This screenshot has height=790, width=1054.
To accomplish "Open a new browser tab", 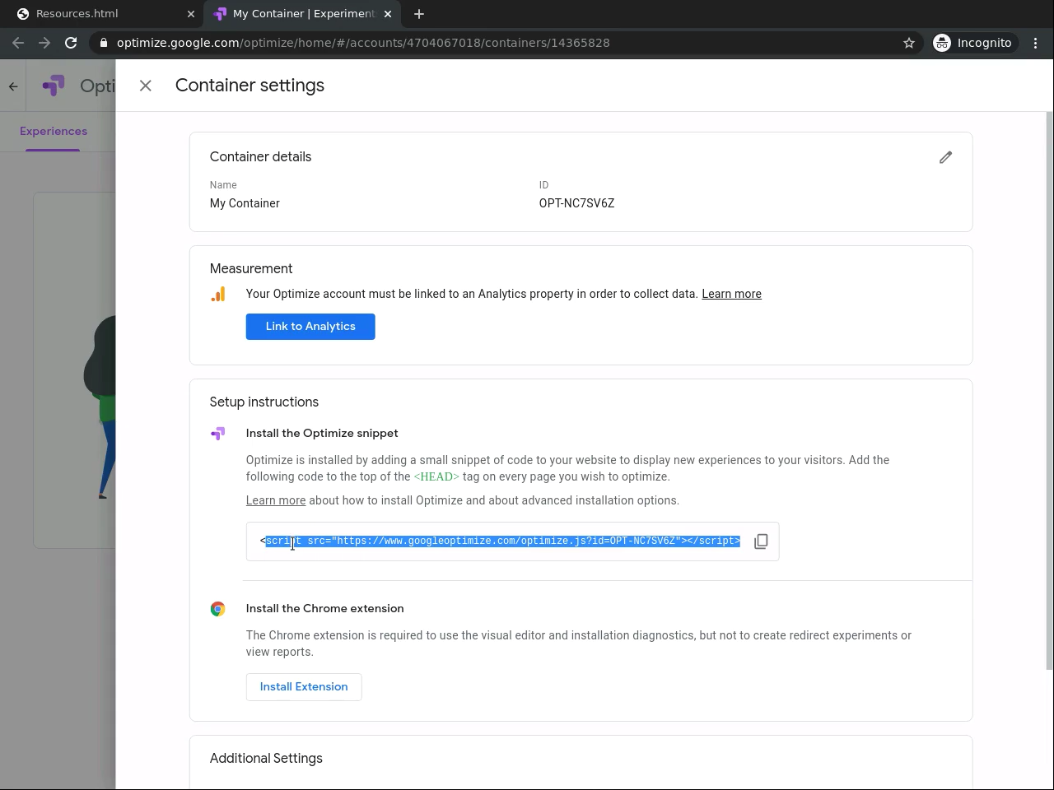I will (x=419, y=14).
